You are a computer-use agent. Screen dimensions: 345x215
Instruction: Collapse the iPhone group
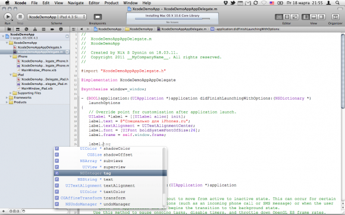point(11,56)
